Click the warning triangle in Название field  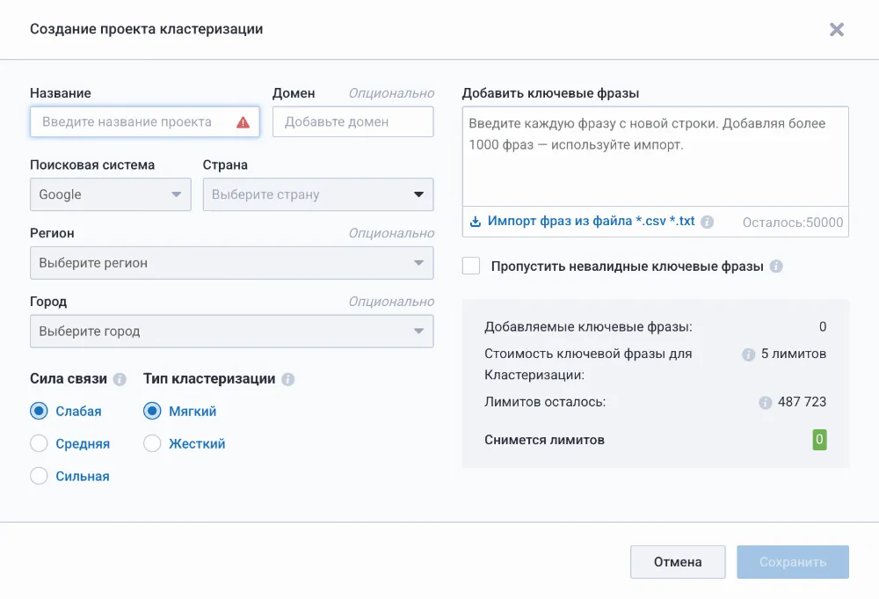(243, 122)
